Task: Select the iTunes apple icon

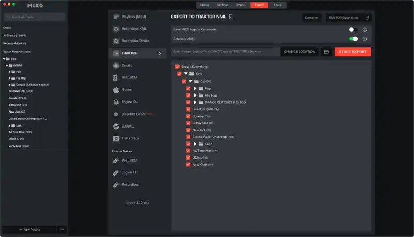Action: [115, 90]
